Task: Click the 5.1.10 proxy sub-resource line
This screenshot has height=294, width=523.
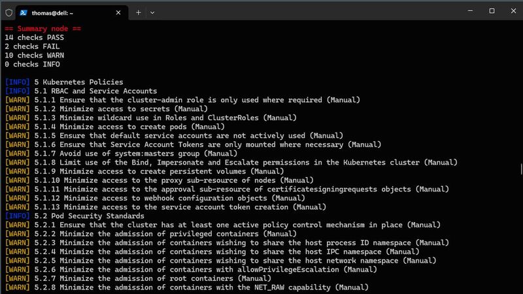Action: pos(160,180)
